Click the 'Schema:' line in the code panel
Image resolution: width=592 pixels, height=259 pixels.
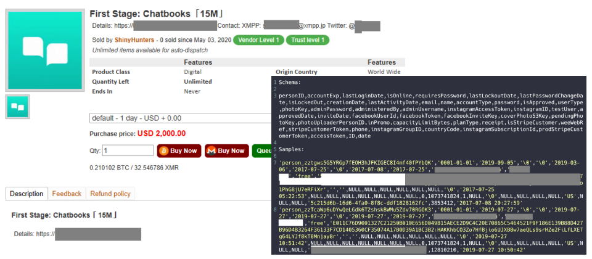click(290, 82)
